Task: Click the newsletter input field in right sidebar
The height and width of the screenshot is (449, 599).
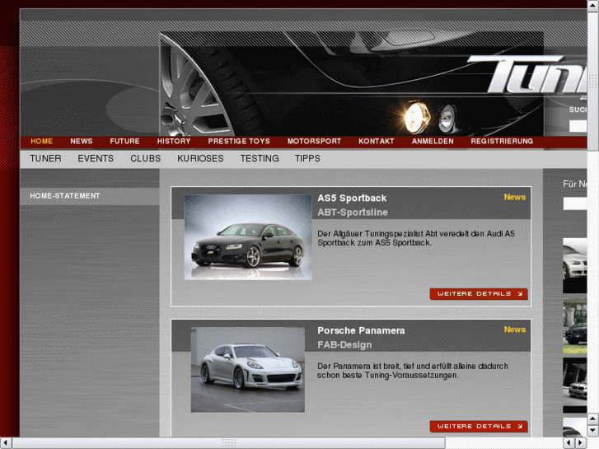Action: click(575, 203)
